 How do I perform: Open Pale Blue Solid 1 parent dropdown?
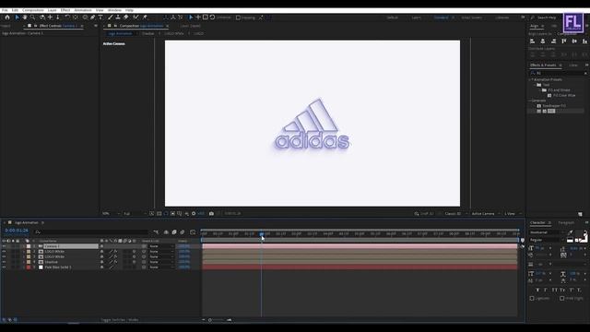coord(161,267)
